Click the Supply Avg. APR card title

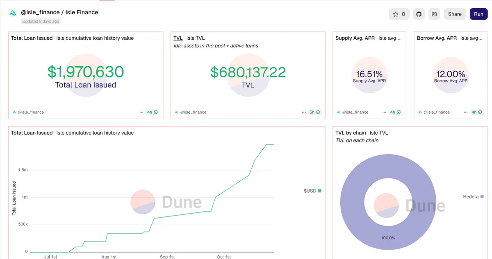[355, 38]
